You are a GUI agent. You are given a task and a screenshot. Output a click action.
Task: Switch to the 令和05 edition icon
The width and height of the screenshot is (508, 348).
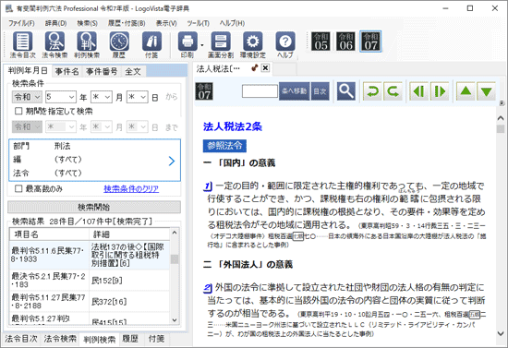(321, 42)
